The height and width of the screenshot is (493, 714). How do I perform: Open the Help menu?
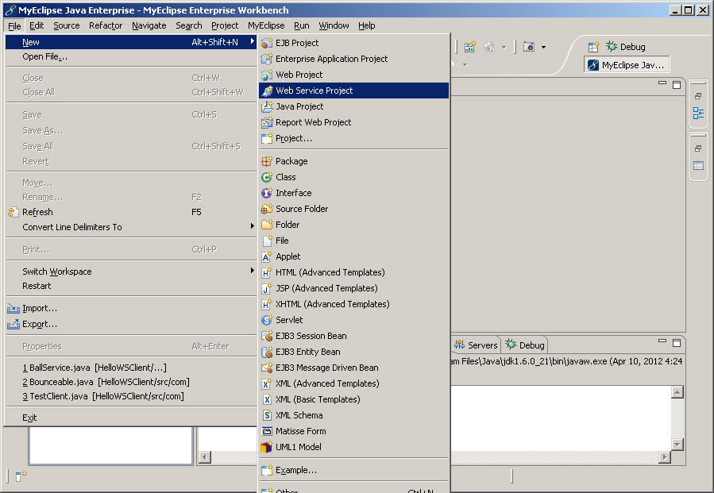(x=367, y=25)
